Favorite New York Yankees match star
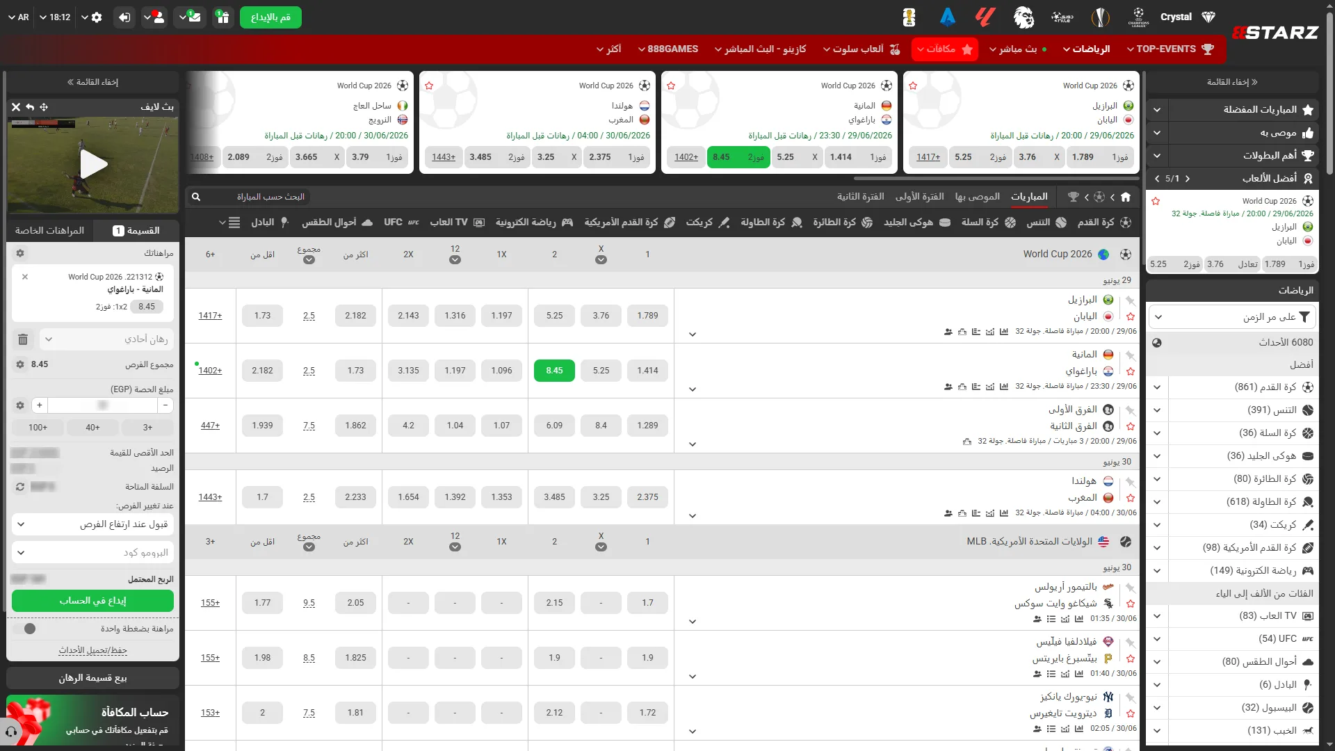Image resolution: width=1335 pixels, height=751 pixels. tap(1131, 713)
